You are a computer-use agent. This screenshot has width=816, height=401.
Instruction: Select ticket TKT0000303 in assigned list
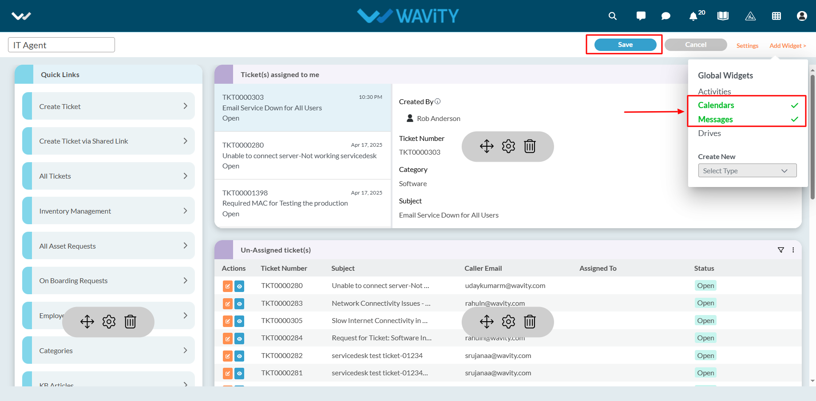[x=302, y=108]
